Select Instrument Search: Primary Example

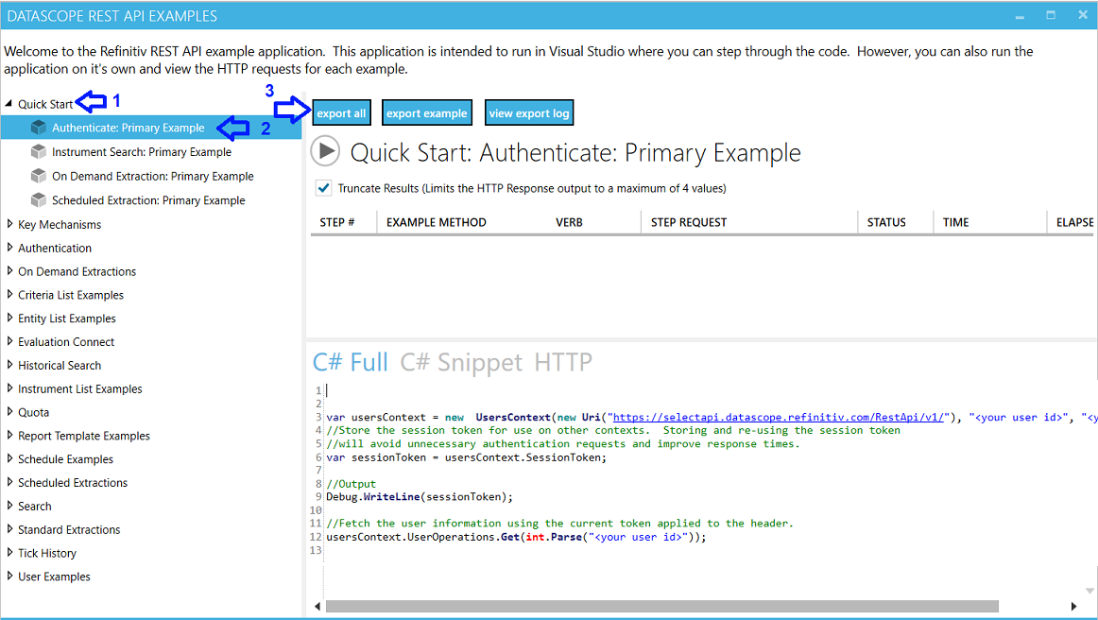pos(142,152)
